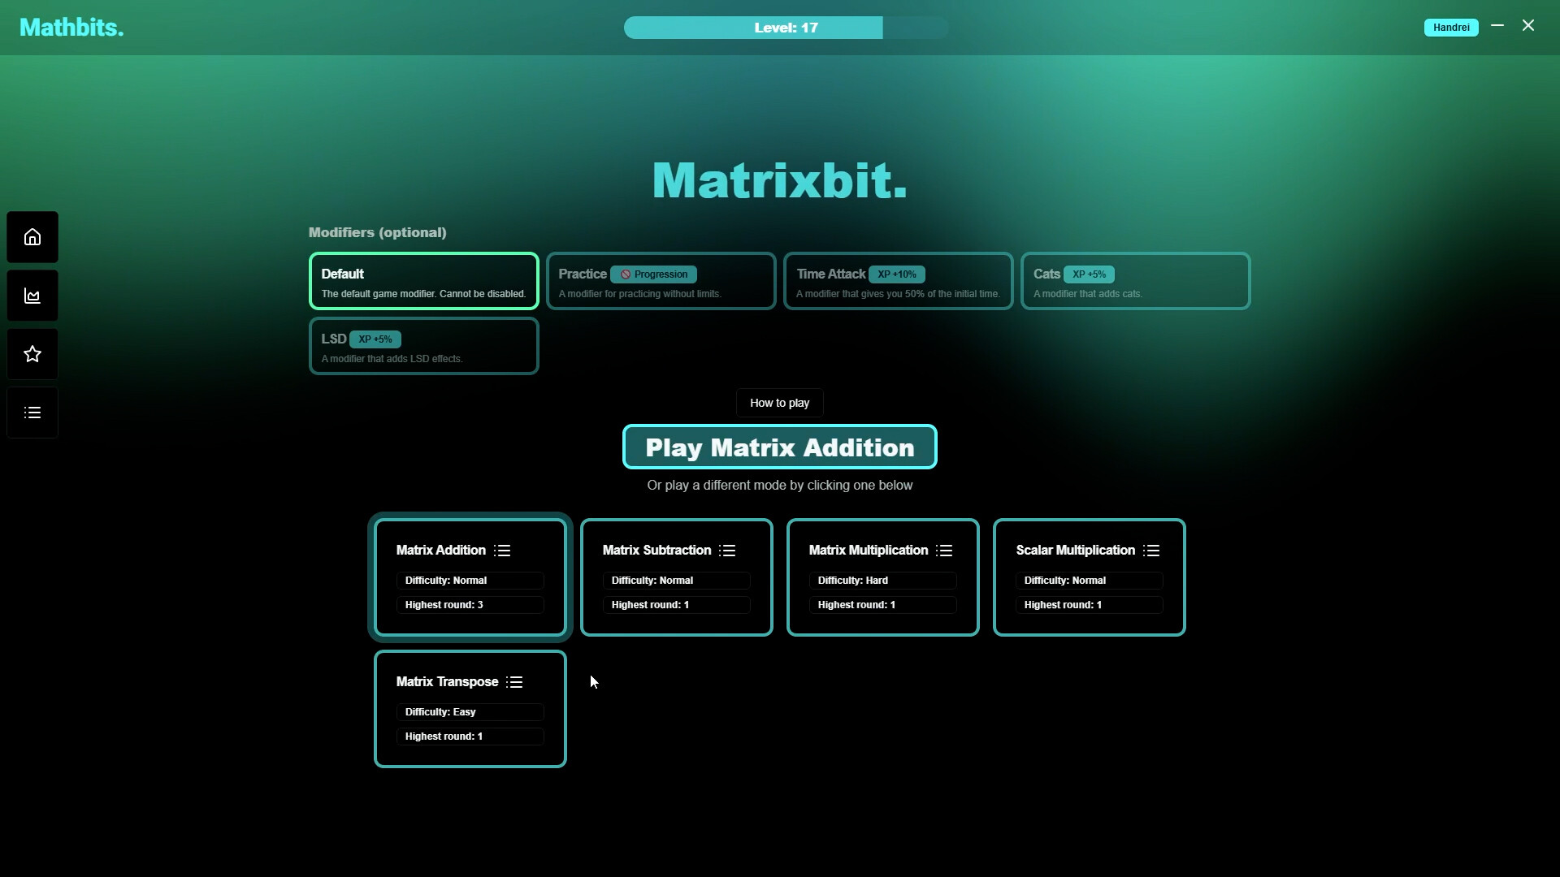Click the star favorites icon in the sidebar
Viewport: 1560px width, 877px height.
coord(32,353)
